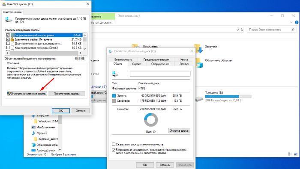Click "3,89 ГБ свободно из 15,0 ГБ" text
This screenshot has height=169, width=300.
point(223,100)
